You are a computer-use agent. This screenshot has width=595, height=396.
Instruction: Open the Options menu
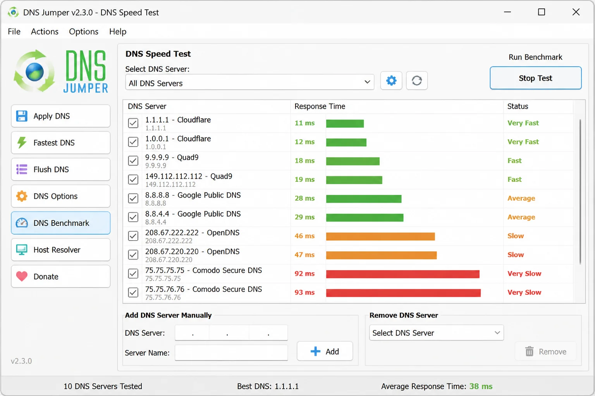84,31
